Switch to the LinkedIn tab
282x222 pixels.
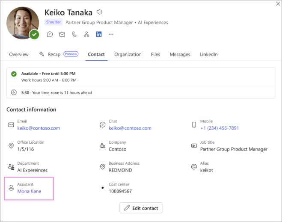pyautogui.click(x=209, y=54)
